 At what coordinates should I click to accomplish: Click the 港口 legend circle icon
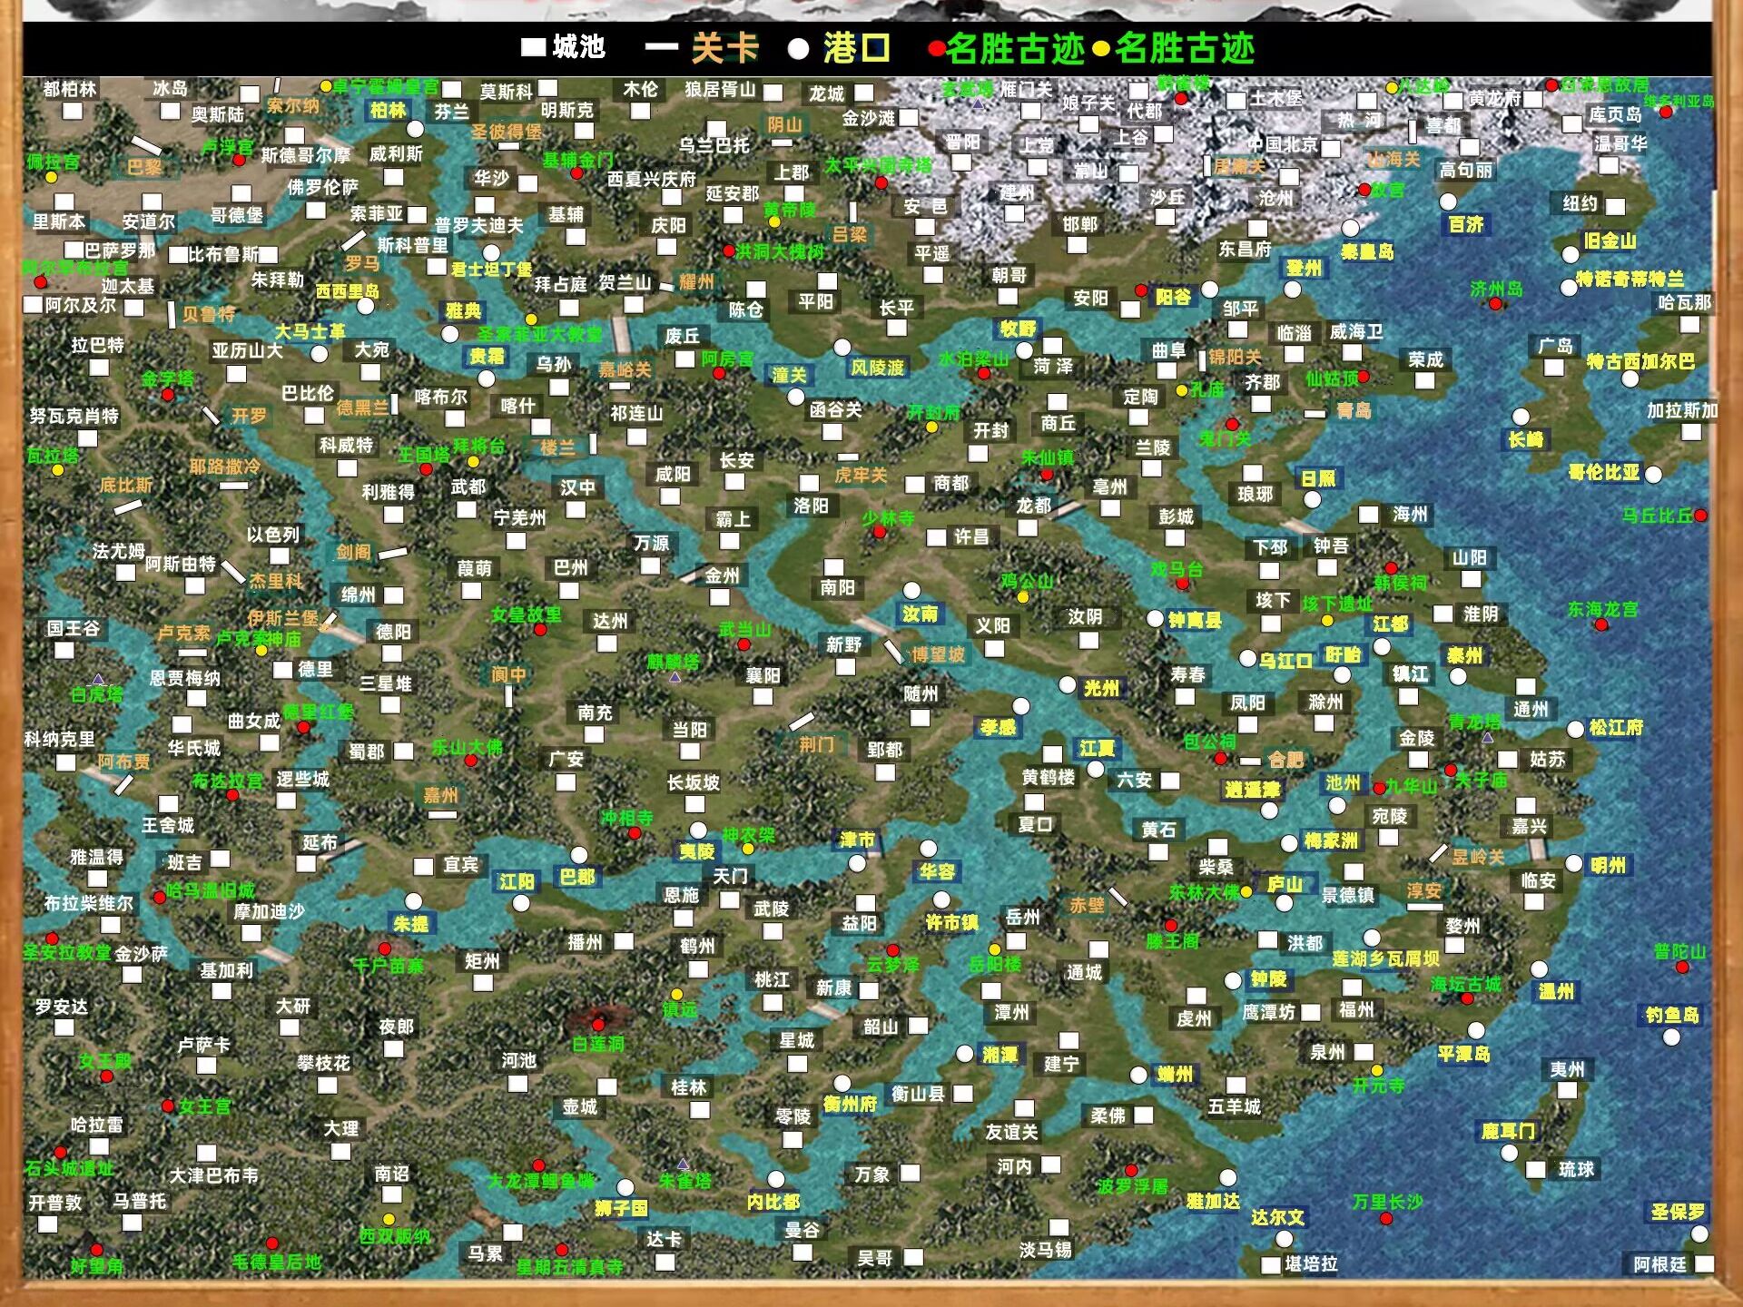click(798, 49)
